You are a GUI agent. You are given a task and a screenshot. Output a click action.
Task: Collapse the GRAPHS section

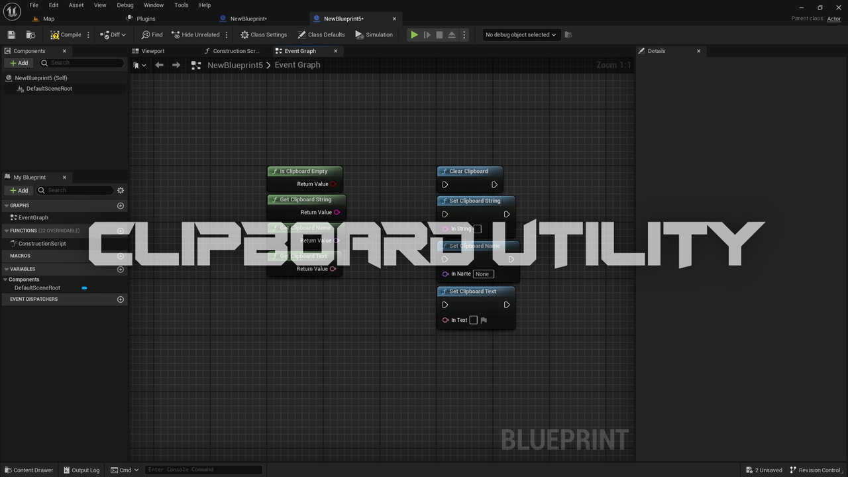click(6, 205)
